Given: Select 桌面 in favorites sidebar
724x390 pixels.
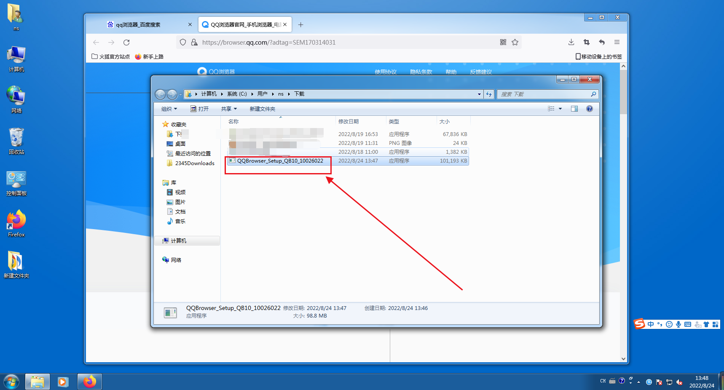Looking at the screenshot, I should (x=176, y=144).
